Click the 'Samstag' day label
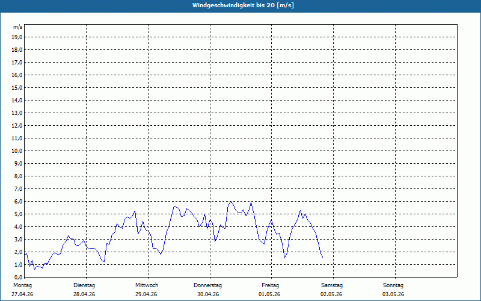This screenshot has height=301, width=481. [x=332, y=285]
